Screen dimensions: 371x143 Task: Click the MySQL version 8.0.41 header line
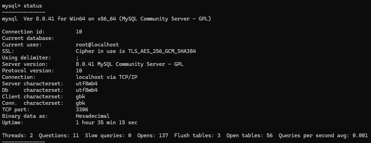point(106,19)
